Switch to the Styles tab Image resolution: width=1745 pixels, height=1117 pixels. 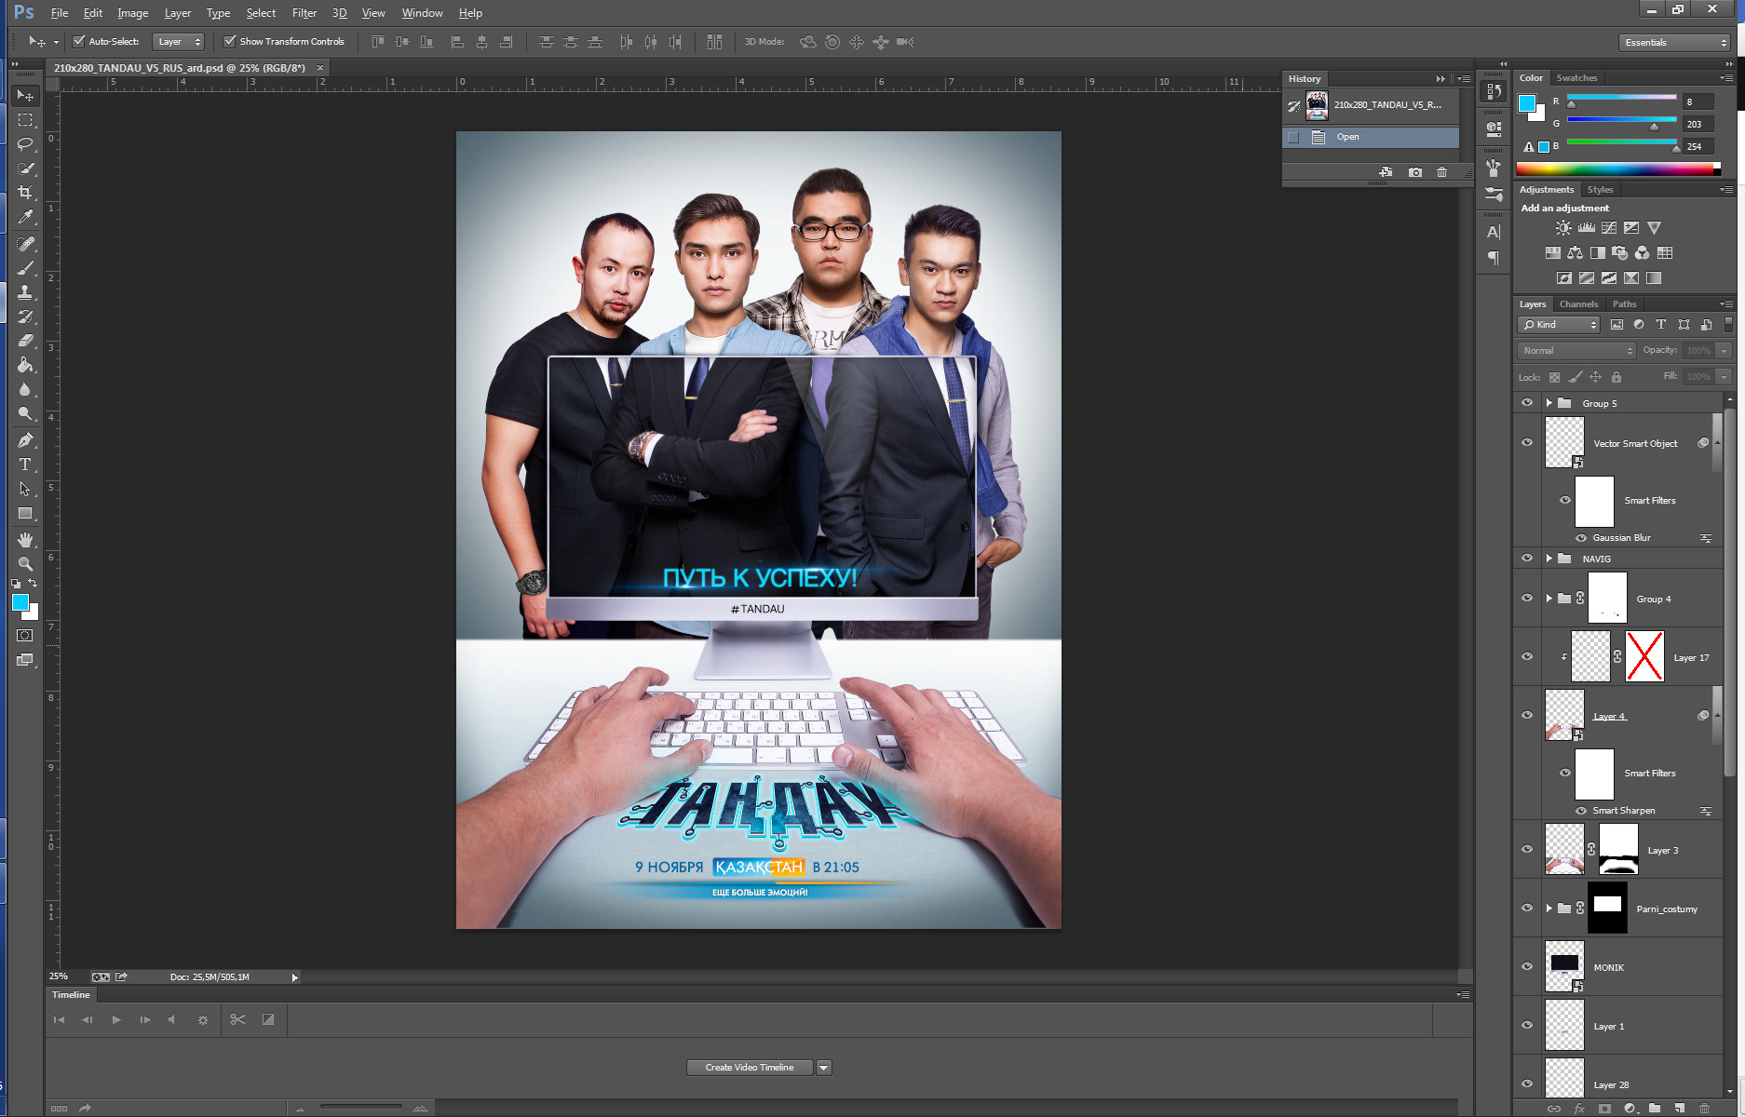tap(1600, 190)
